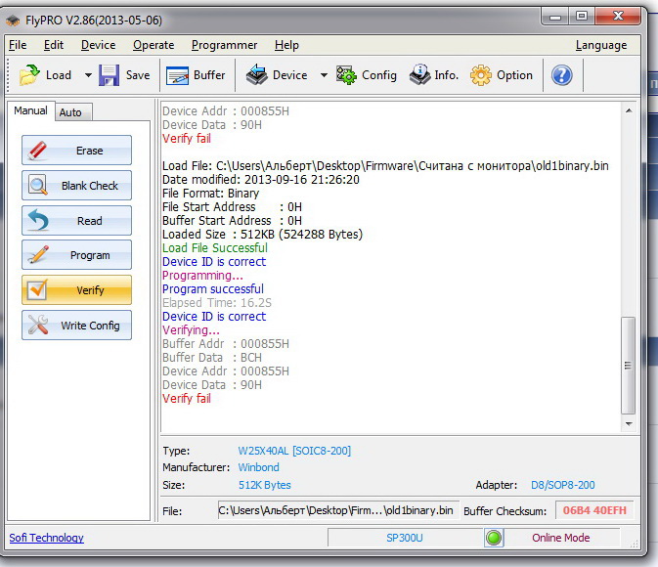Expand the Load dropdown arrow
This screenshot has height=567, width=658.
(87, 75)
